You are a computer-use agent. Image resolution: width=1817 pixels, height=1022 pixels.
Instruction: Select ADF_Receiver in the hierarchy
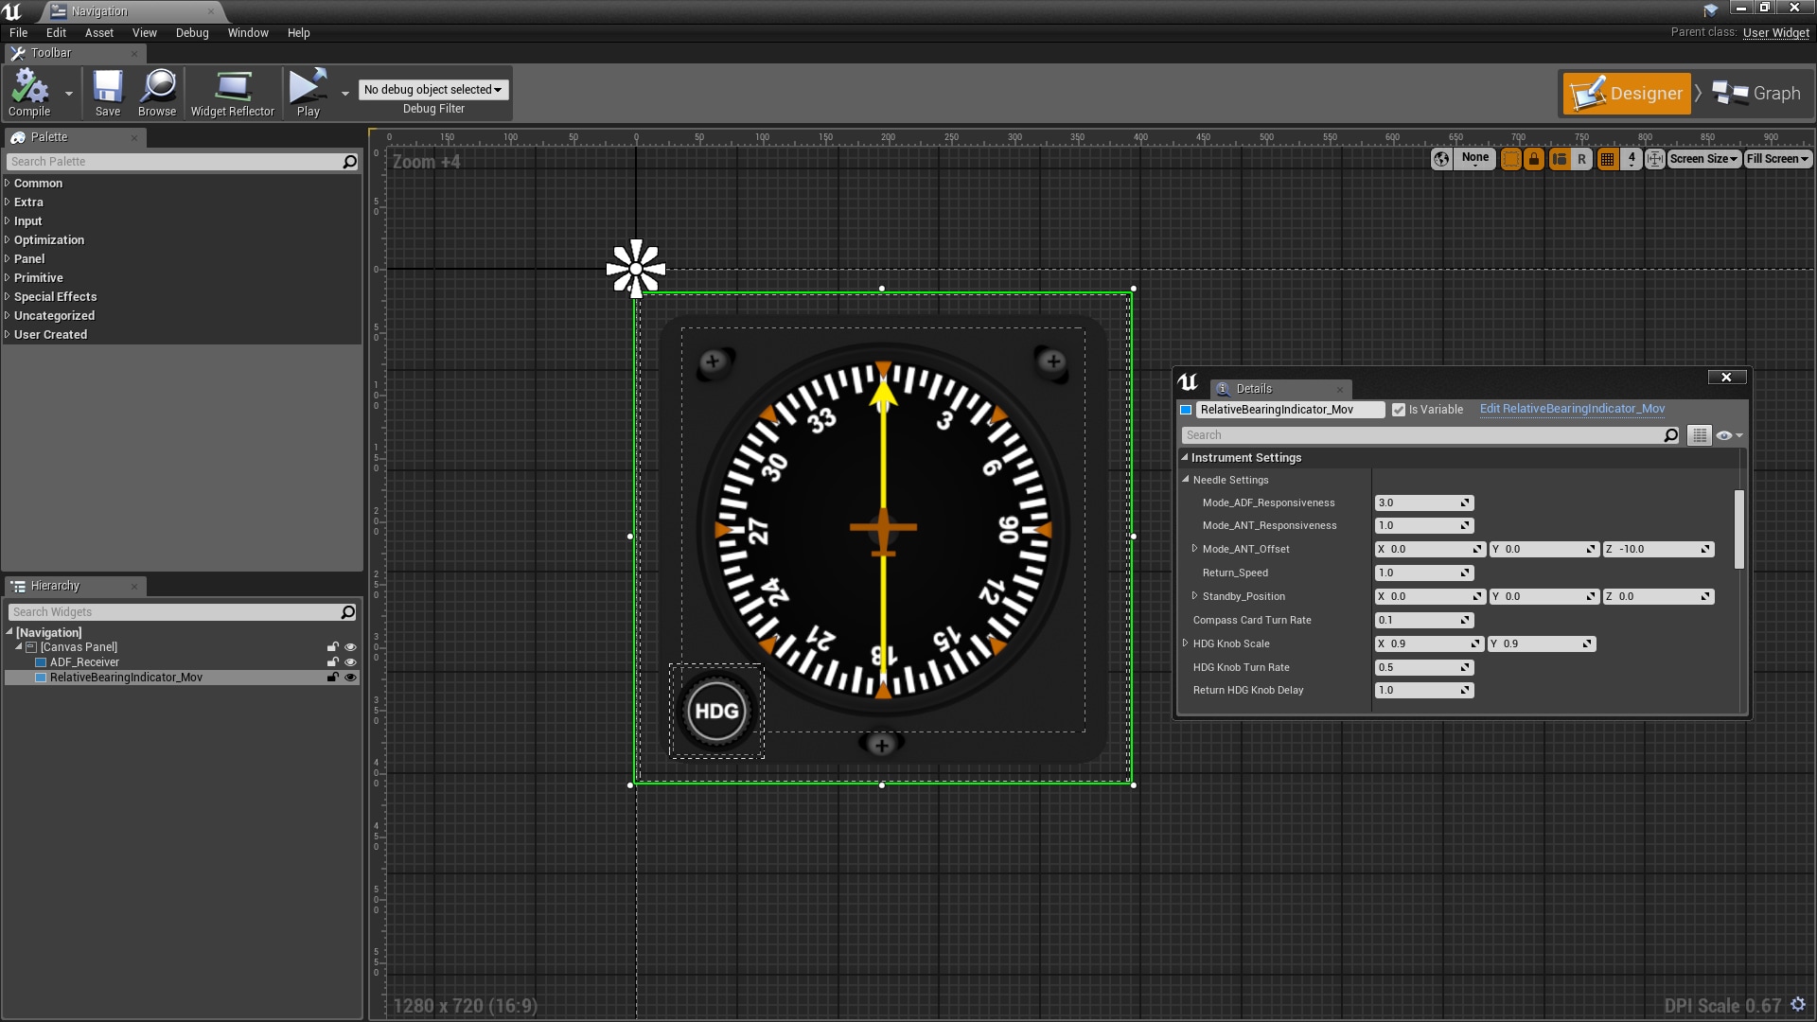[84, 662]
